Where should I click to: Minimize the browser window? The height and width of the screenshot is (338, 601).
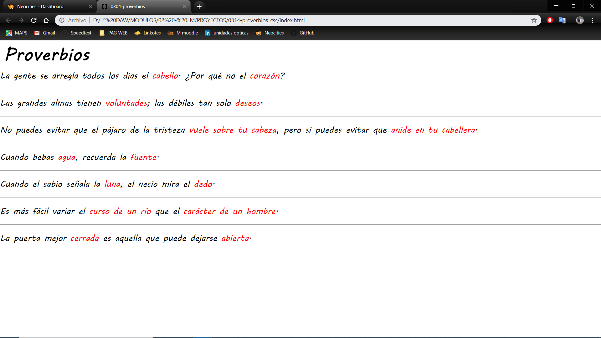556,6
